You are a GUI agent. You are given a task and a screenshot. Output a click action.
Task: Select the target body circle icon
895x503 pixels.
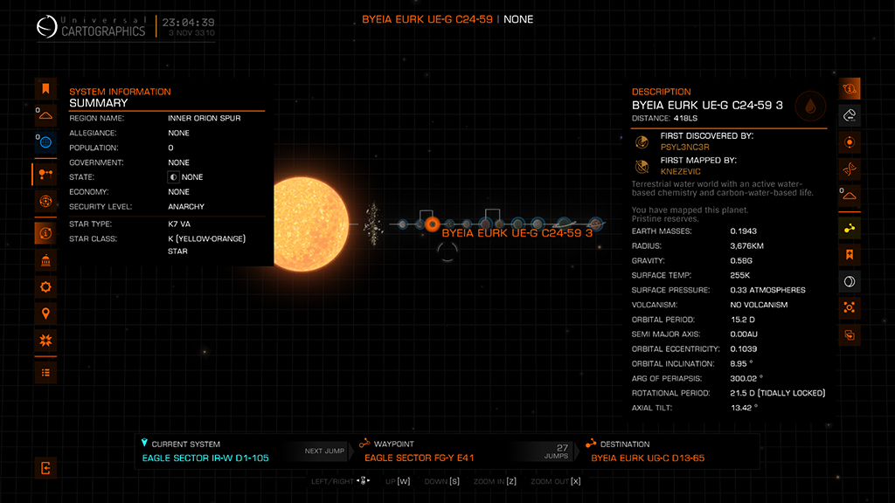pos(850,142)
